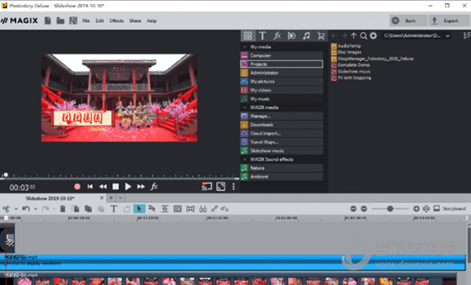Click the red record button
The image size is (471, 285).
tap(77, 187)
